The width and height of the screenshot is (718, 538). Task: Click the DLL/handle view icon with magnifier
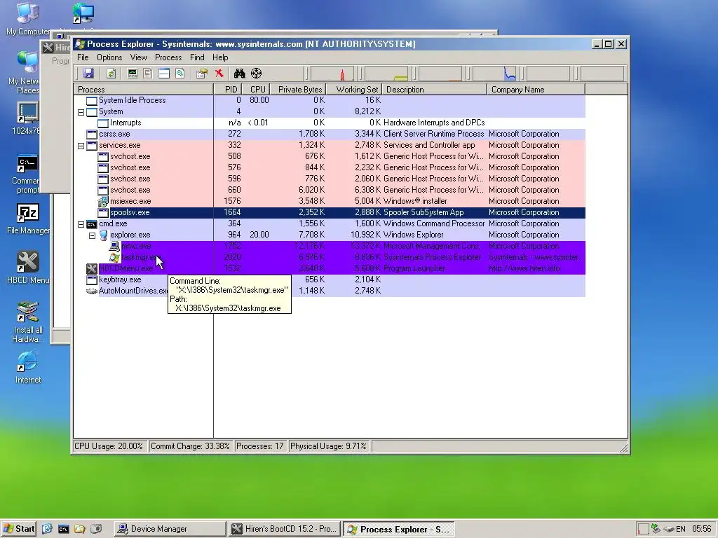180,73
